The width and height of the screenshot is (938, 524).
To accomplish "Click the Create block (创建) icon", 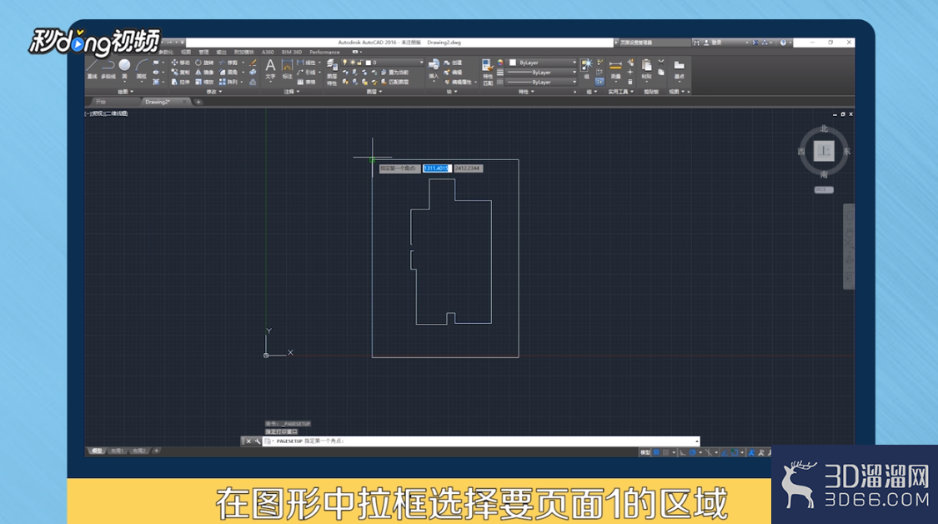I will click(x=453, y=63).
